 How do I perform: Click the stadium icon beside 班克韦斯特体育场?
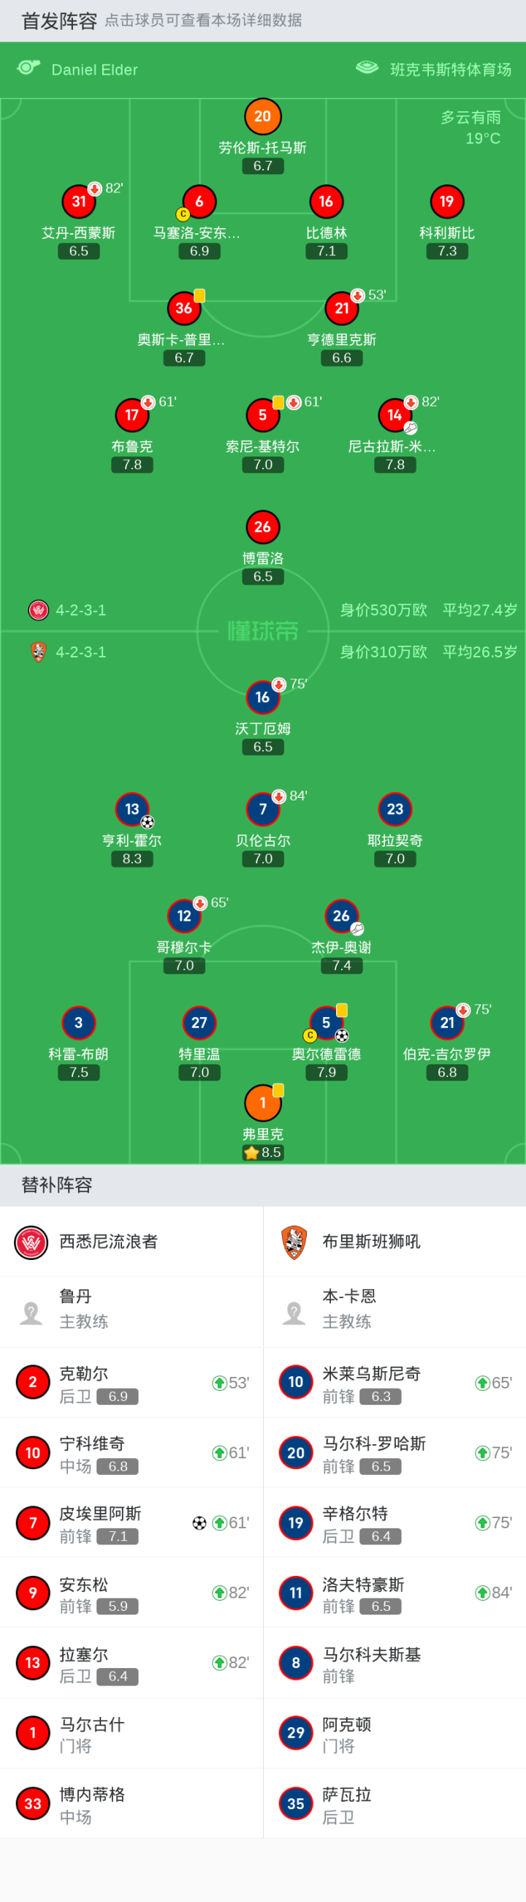[x=367, y=69]
